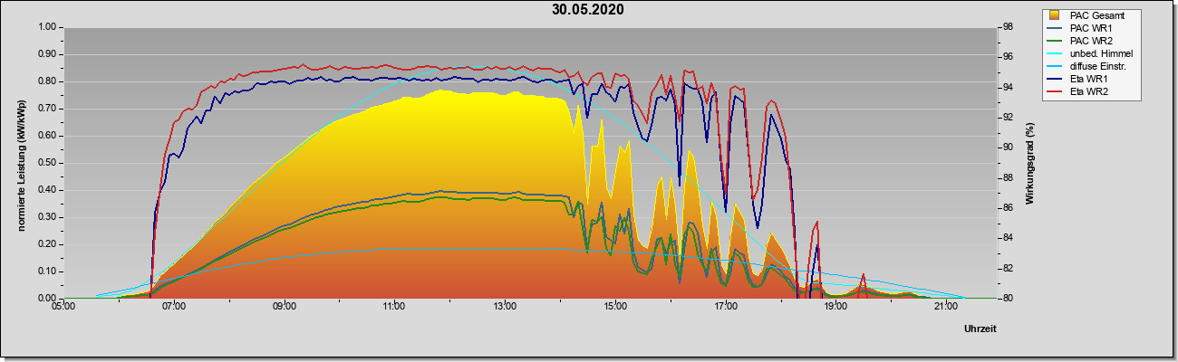
Task: Click the normierte Leistung axis title
Action: click(20, 163)
